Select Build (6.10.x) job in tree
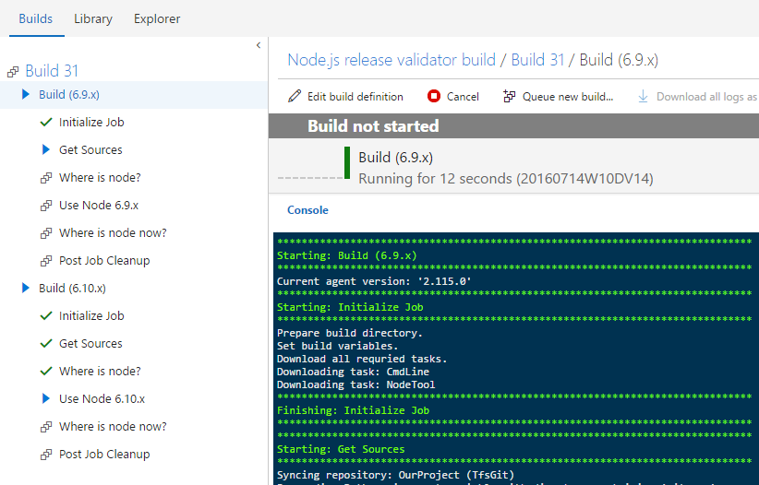The width and height of the screenshot is (759, 485). (73, 289)
